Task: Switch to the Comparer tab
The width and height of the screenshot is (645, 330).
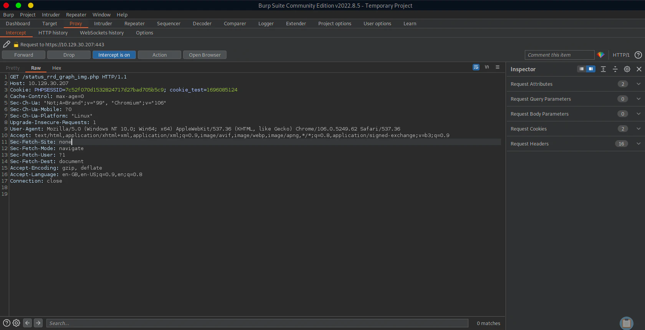Action: tap(235, 23)
